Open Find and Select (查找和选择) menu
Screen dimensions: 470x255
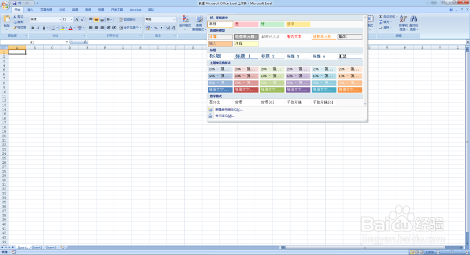coord(414,23)
